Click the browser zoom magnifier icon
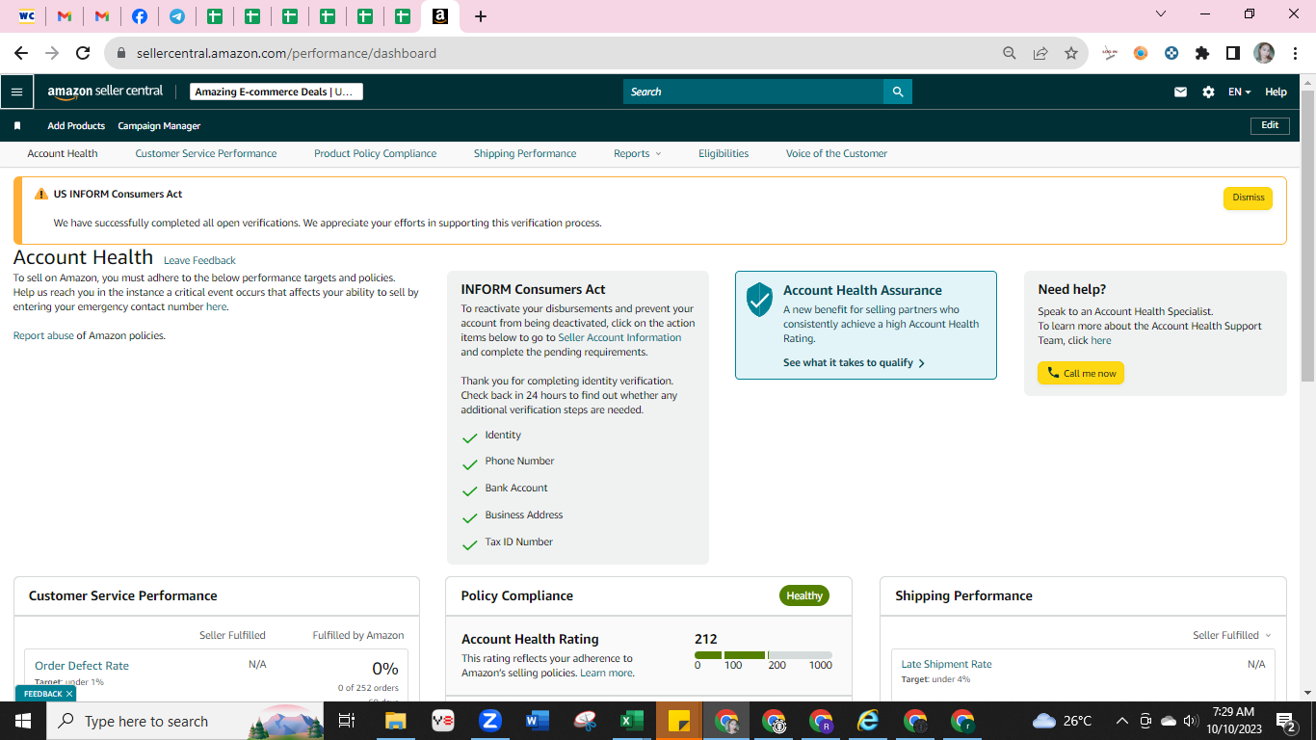Viewport: 1316px width, 740px height. pyautogui.click(x=1010, y=53)
